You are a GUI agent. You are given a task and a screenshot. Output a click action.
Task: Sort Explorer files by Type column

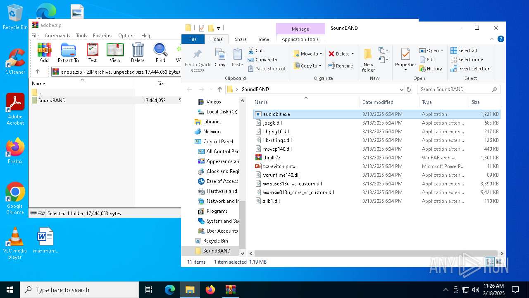point(444,102)
